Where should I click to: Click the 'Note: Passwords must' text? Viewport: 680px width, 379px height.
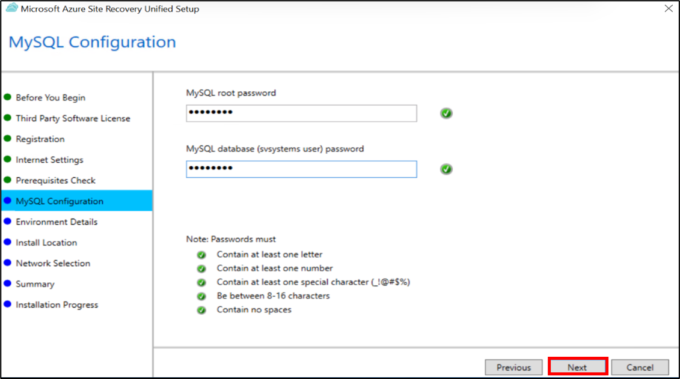(231, 239)
